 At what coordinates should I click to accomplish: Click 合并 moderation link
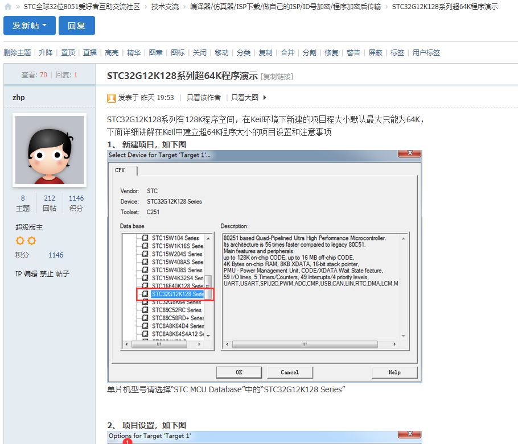(x=287, y=52)
